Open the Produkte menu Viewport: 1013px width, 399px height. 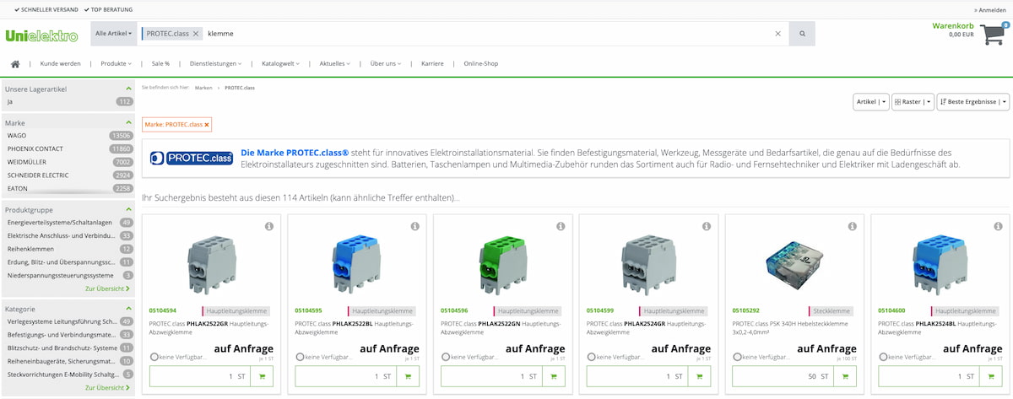point(116,63)
